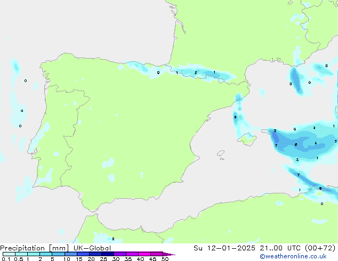Click the '45' legend scale value
The image size is (338, 261).
[x=152, y=259]
